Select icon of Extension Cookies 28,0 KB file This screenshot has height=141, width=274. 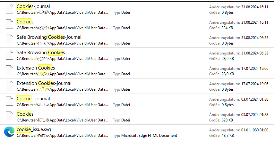coord(9,70)
